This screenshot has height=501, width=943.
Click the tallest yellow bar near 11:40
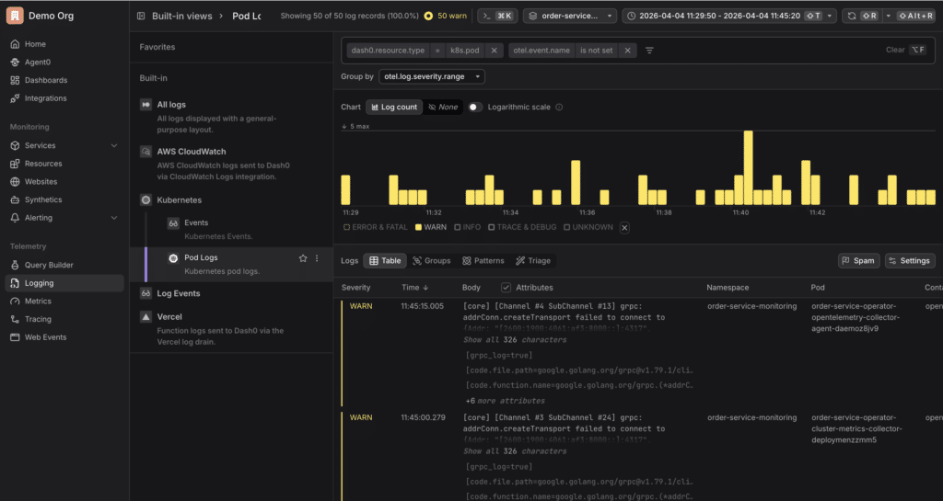tap(748, 167)
